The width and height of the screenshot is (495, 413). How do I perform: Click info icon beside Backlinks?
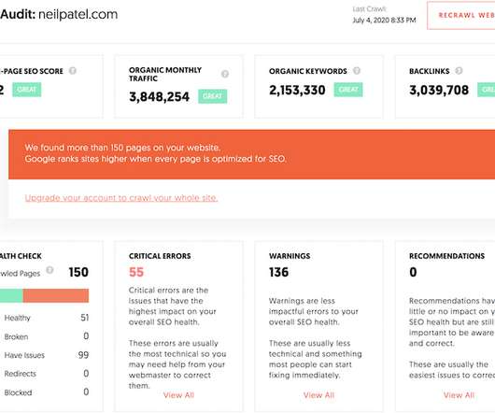pyautogui.click(x=459, y=71)
